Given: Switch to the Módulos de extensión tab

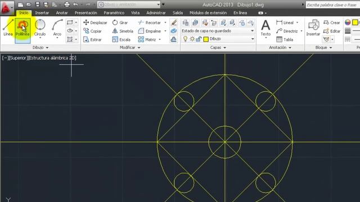Looking at the screenshot, I should [x=208, y=13].
